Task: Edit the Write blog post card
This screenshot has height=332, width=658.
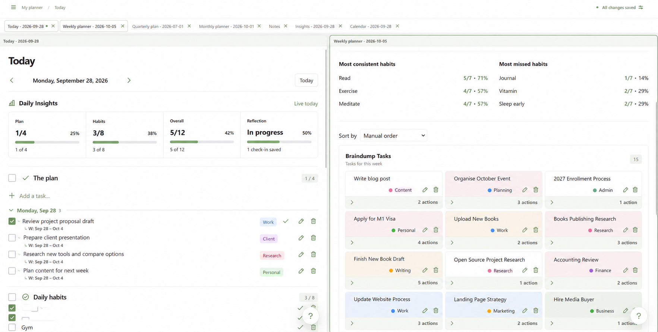Action: 425,190
